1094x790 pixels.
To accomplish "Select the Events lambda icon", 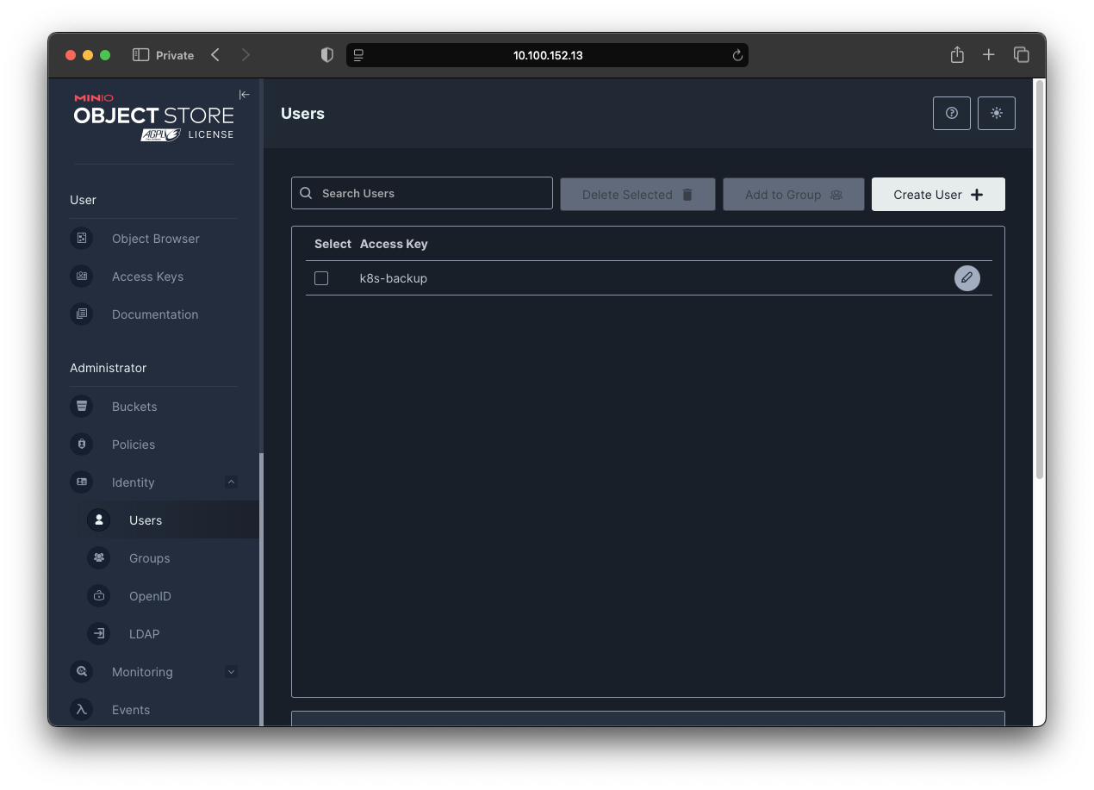I will coord(81,709).
